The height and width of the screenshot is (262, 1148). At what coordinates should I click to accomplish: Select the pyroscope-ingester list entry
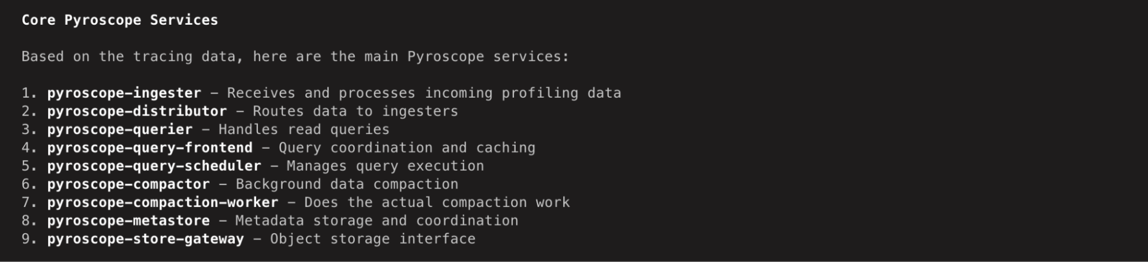pos(124,93)
